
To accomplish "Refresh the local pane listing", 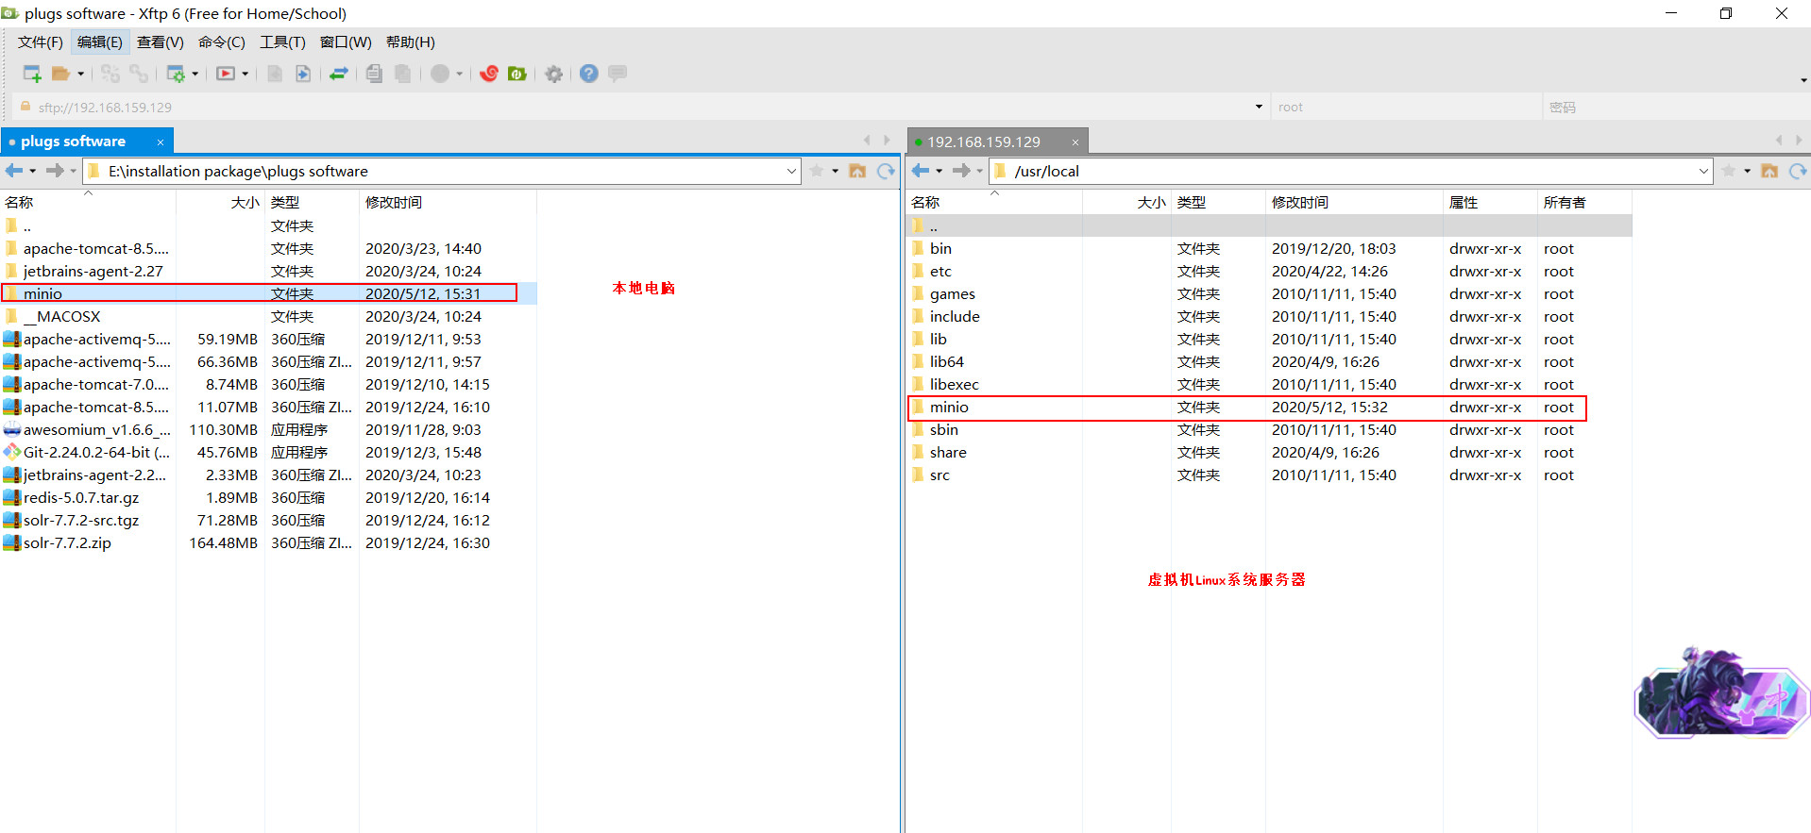I will point(886,171).
